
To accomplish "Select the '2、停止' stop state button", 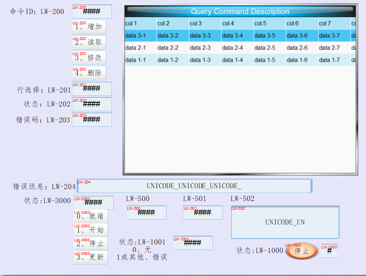I will click(x=91, y=244).
